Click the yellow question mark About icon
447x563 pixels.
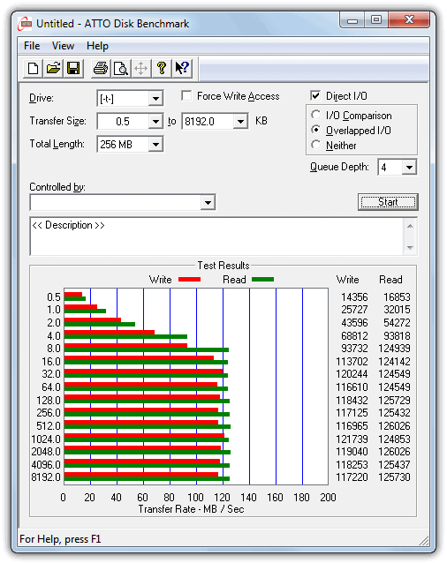[162, 68]
